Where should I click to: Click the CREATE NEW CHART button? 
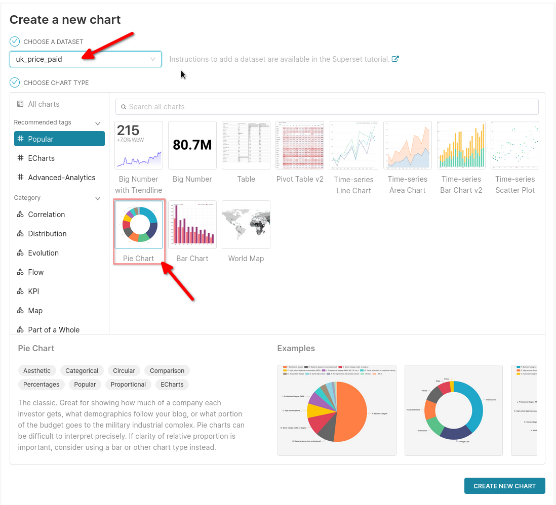(x=504, y=486)
